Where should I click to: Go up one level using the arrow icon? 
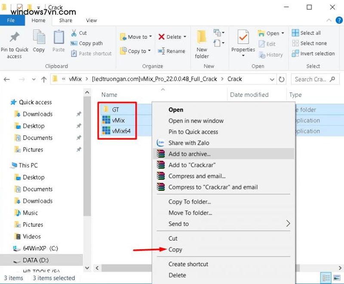tap(44, 79)
